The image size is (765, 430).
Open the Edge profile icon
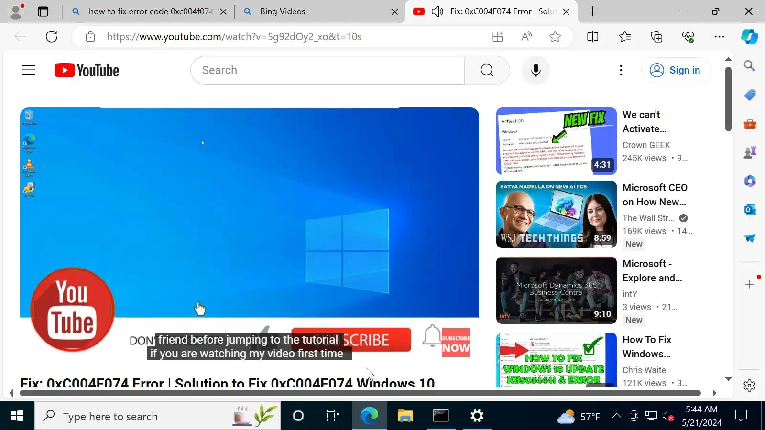pos(17,11)
